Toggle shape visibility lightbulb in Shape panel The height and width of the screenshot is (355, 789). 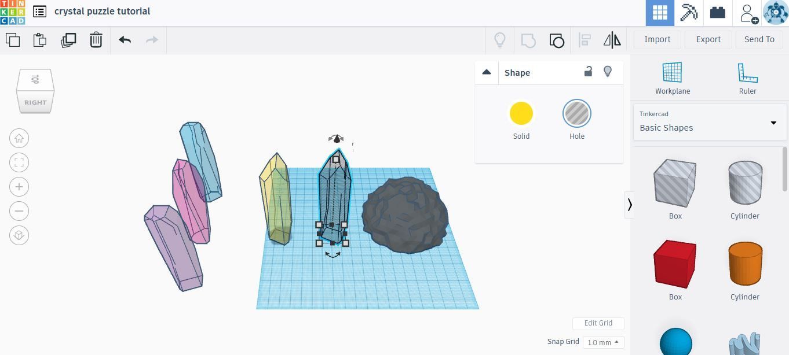(x=608, y=72)
